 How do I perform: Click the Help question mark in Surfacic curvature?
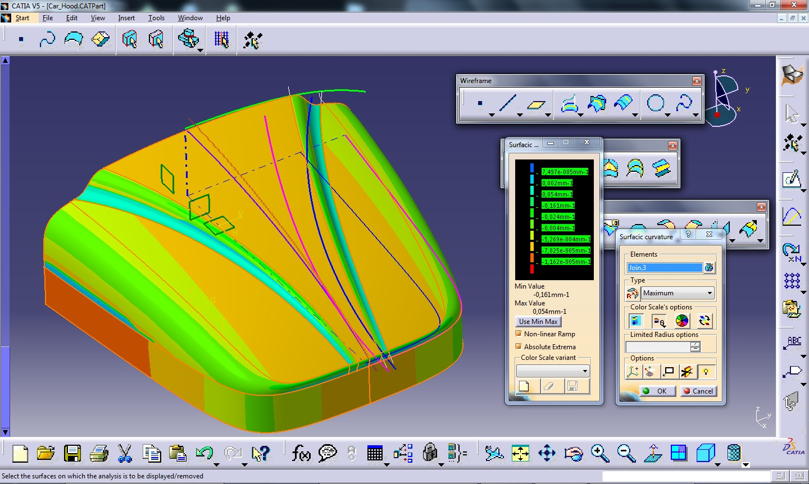click(x=688, y=235)
